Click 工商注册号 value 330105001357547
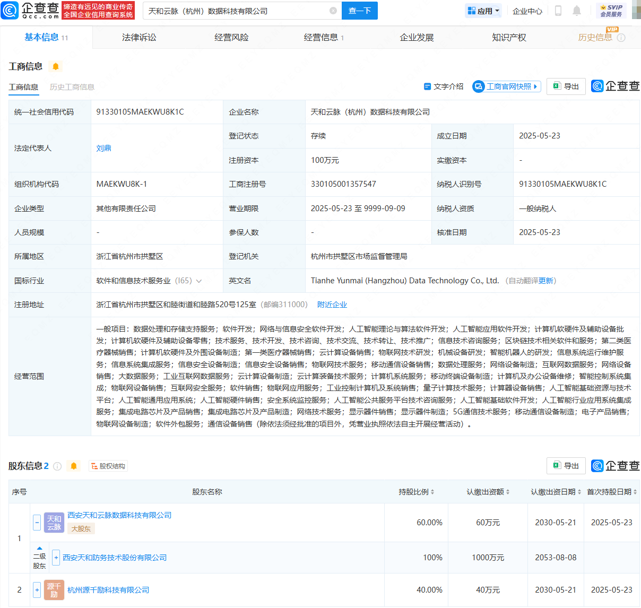The width and height of the screenshot is (641, 608). [x=343, y=184]
